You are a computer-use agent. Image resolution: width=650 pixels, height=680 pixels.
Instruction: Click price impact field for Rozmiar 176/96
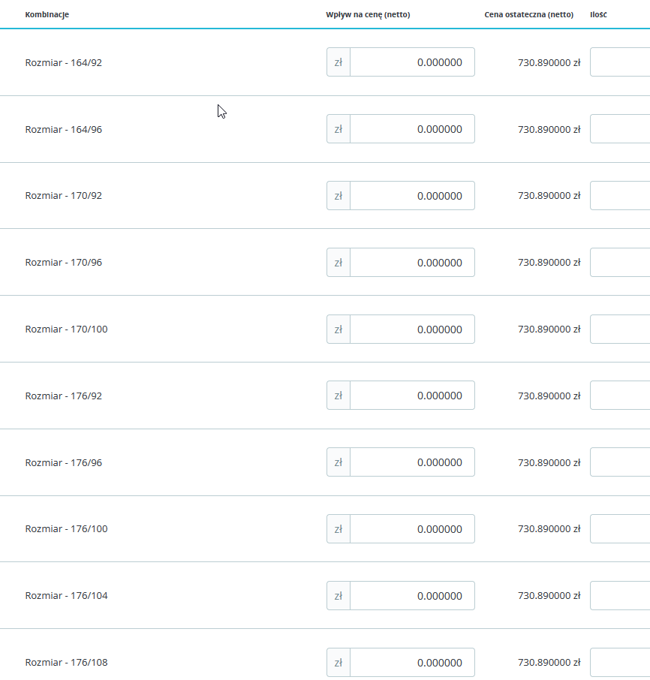(x=412, y=462)
